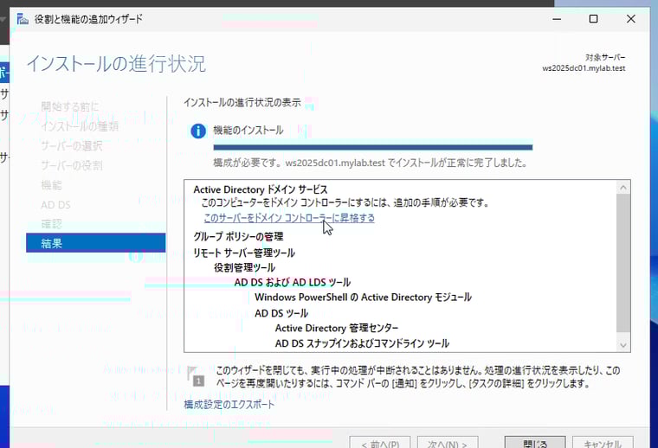This screenshot has height=448, width=658.
Task: Click the 前へ(P) button
Action: [x=381, y=443]
